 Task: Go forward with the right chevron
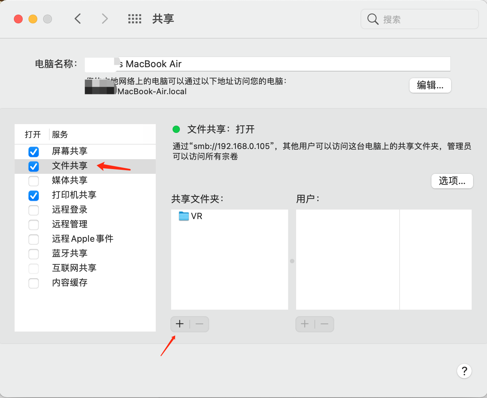pos(105,19)
